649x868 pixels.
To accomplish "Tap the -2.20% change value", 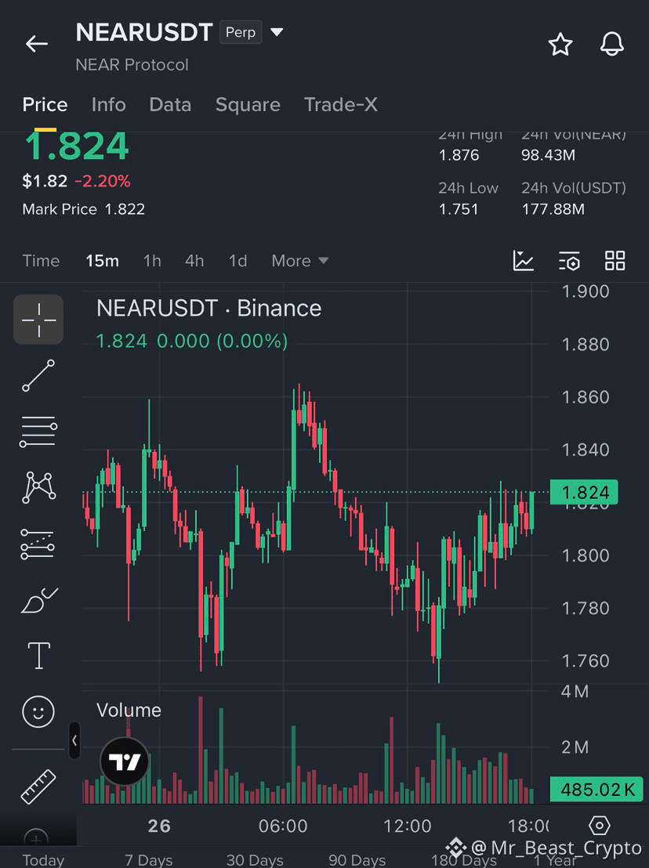I will click(103, 181).
